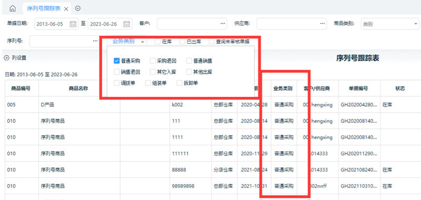421x200 pixels.
Task: Check the 采购退回 option
Action: tap(153, 61)
